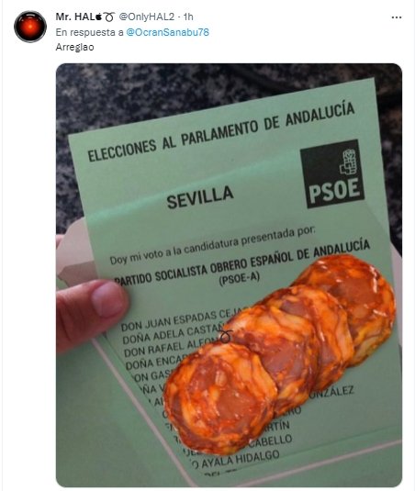The height and width of the screenshot is (491, 415).
Task: Open the three-dot more options menu
Action: (397, 17)
